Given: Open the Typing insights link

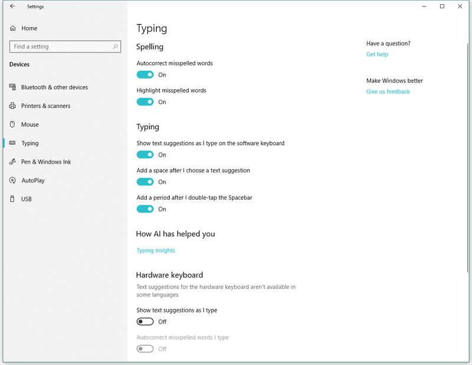Looking at the screenshot, I should (x=156, y=250).
